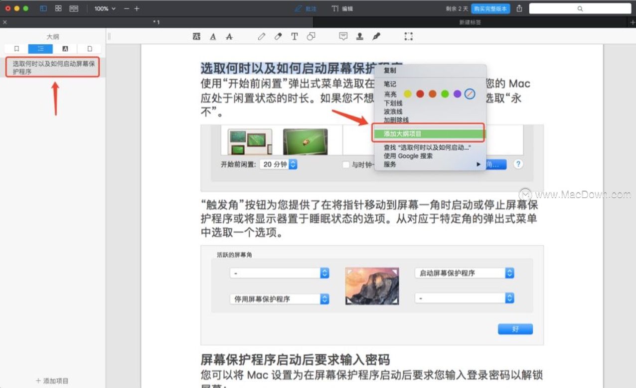Expand the '服务' submenu
Viewport: 636px width, 388px height.
(x=430, y=164)
